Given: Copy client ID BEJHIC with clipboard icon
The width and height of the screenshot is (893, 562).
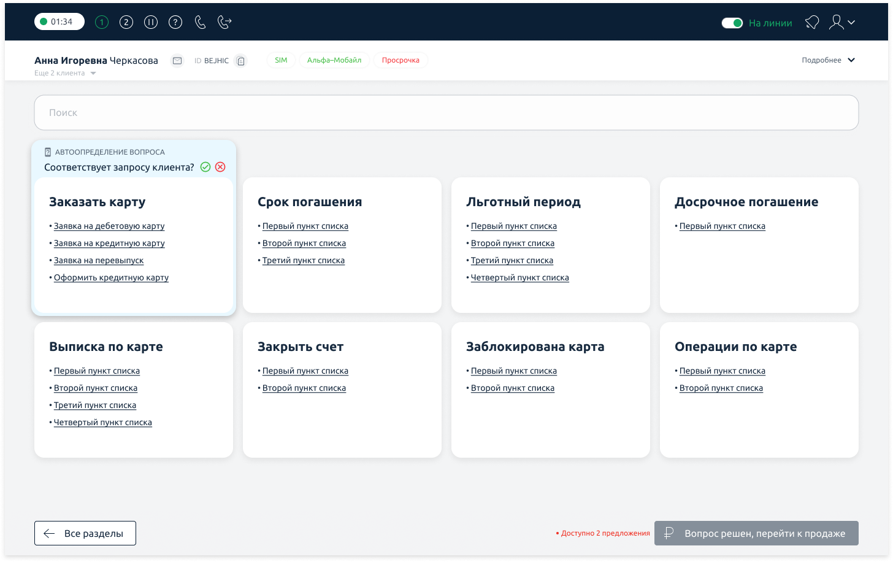Looking at the screenshot, I should tap(241, 61).
